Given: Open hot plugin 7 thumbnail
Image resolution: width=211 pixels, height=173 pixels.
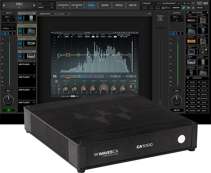Looking at the screenshot, I should (191, 52).
